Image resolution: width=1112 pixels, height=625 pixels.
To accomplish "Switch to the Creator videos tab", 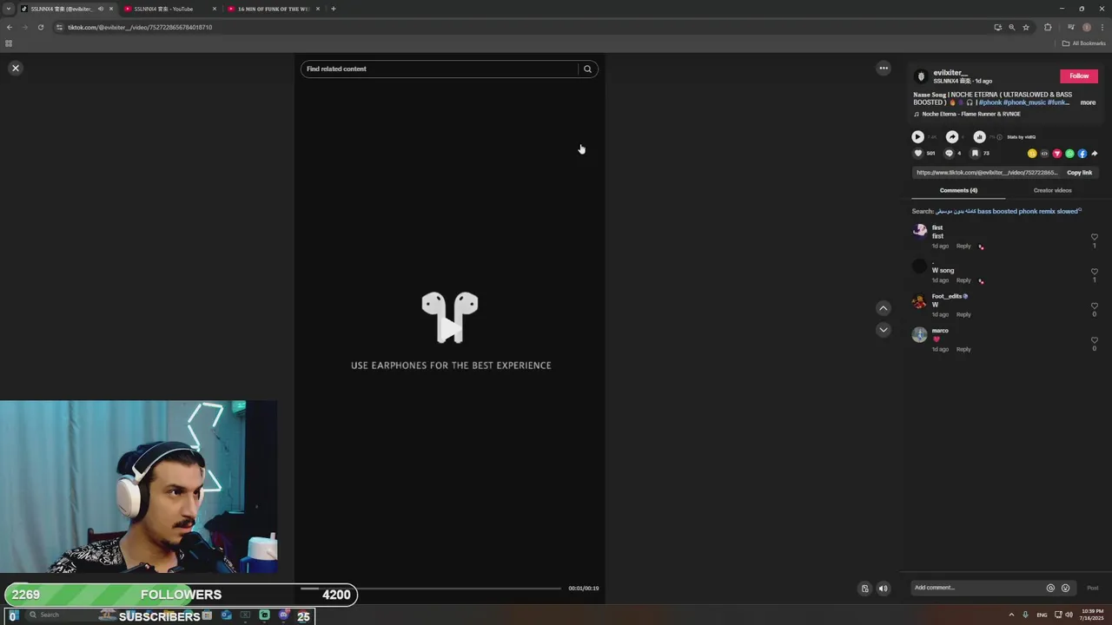I will (1052, 190).
